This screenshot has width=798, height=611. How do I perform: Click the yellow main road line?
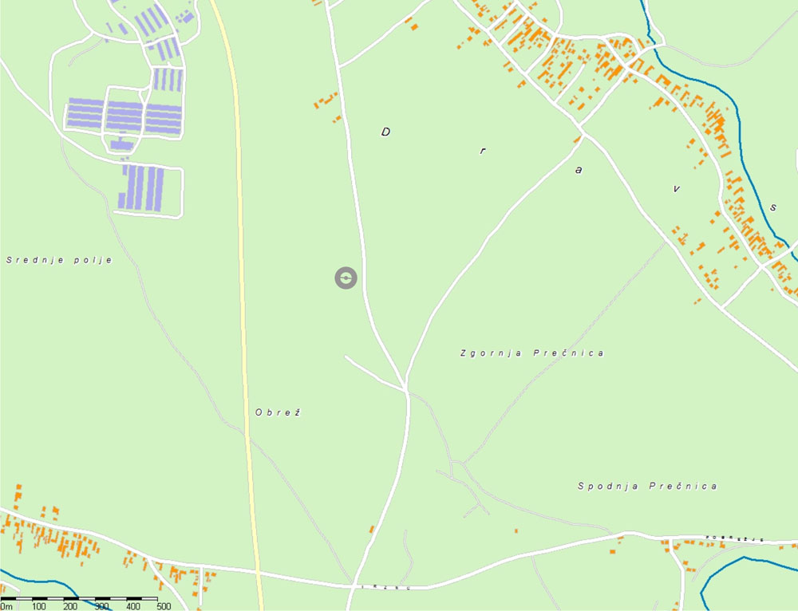click(243, 305)
